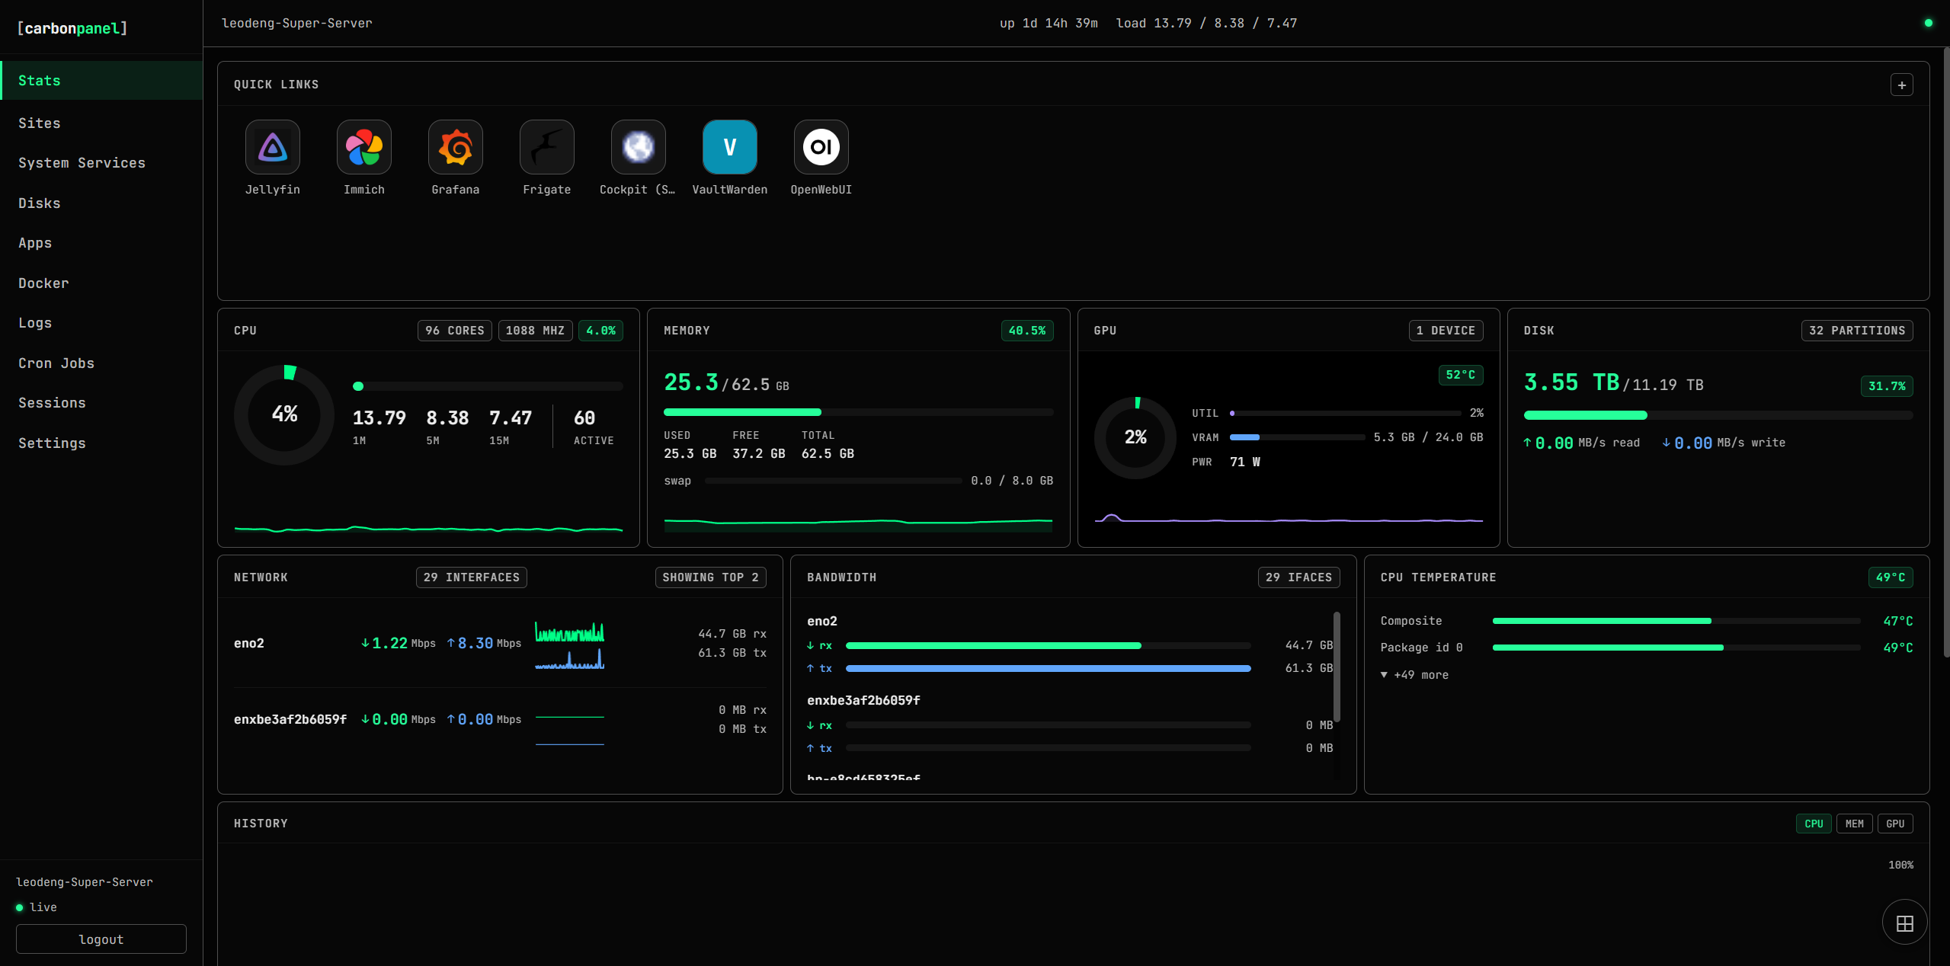Click the 40.5% memory badge
This screenshot has width=1950, height=966.
(x=1027, y=331)
